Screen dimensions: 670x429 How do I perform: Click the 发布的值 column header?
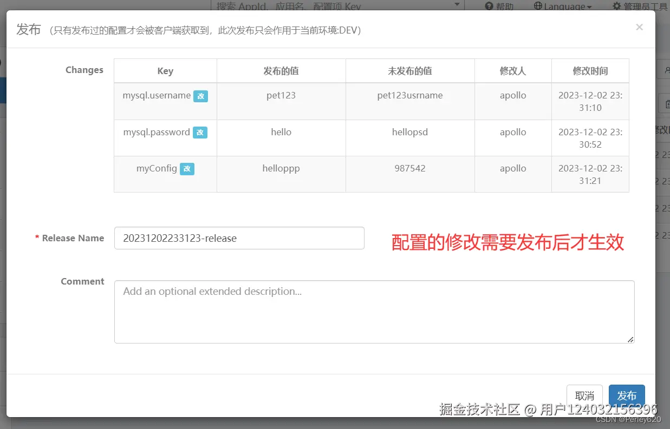click(x=281, y=71)
